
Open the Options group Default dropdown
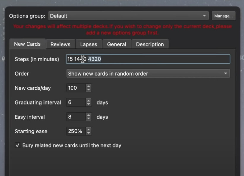128,16
